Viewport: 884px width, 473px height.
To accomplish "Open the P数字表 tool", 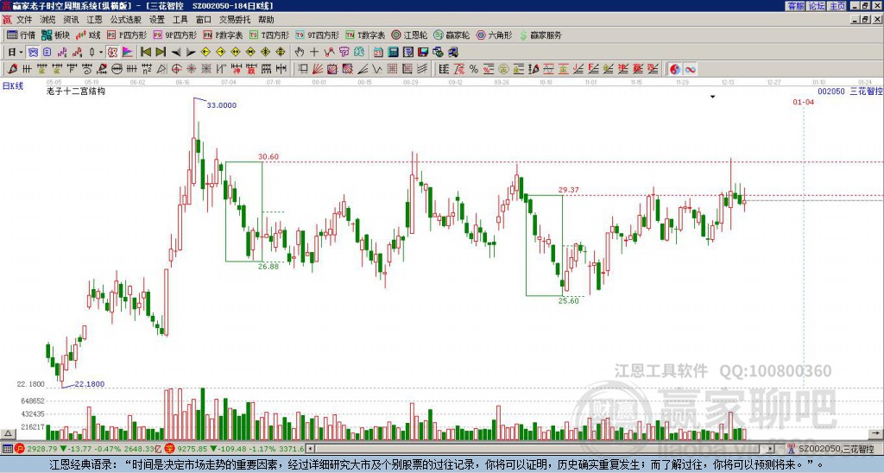I will [x=224, y=35].
